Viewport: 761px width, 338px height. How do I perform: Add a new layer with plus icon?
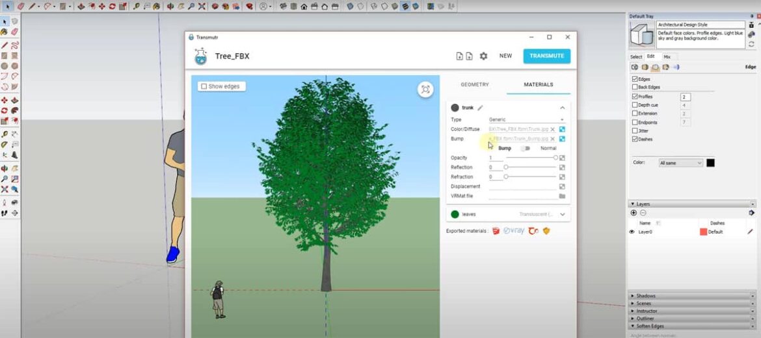634,213
